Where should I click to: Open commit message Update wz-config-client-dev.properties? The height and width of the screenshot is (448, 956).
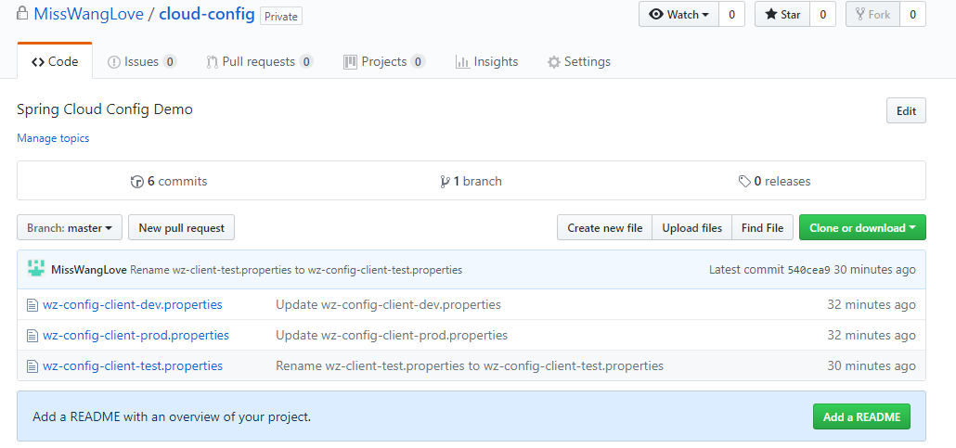click(x=388, y=304)
